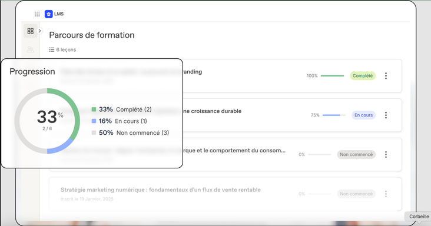Click Non commencé badge on Stratégie marketing lesson

[x=356, y=194]
